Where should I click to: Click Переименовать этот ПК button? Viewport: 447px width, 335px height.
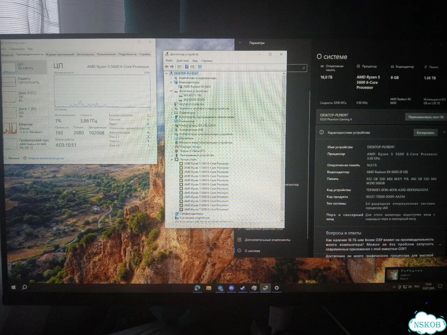tap(426, 117)
